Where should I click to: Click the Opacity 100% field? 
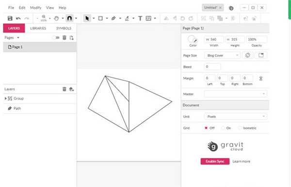pyautogui.click(x=257, y=40)
